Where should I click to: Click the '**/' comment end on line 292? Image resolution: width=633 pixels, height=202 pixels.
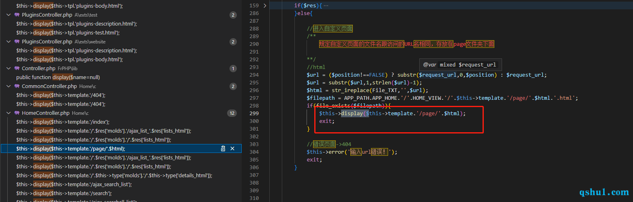[311, 60]
